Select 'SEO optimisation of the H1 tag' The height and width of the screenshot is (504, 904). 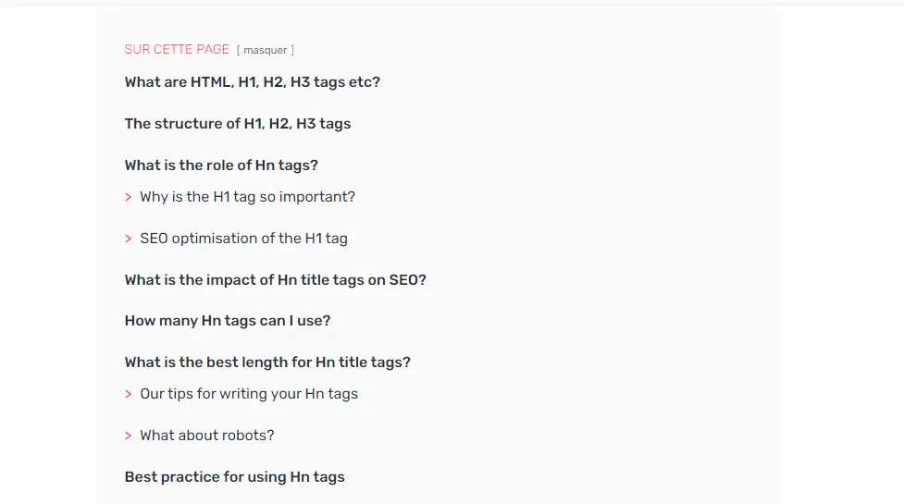tap(244, 239)
